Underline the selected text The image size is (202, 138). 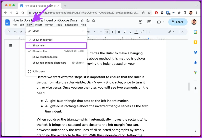coord(130,32)
